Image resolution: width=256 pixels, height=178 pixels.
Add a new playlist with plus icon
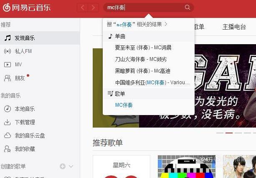63,166
